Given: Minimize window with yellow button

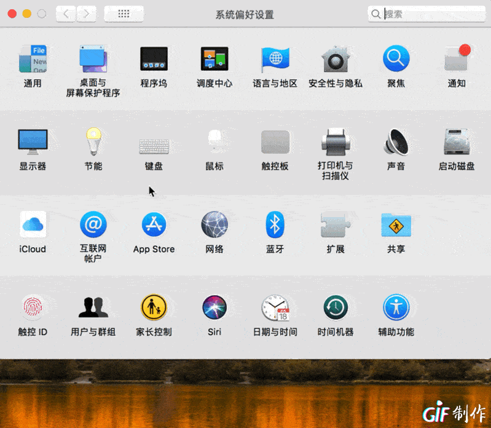Looking at the screenshot, I should [x=27, y=14].
